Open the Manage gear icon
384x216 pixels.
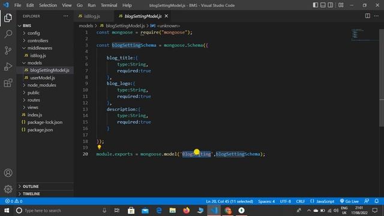(x=8, y=189)
